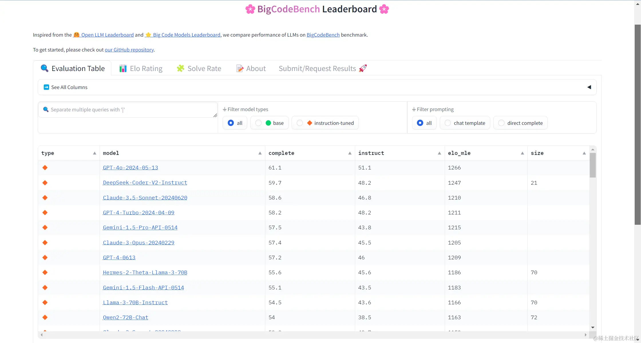Viewport: 641px width, 343px height.
Task: Click the magnifying glass icon on Evaluation Table tab
Action: [44, 68]
